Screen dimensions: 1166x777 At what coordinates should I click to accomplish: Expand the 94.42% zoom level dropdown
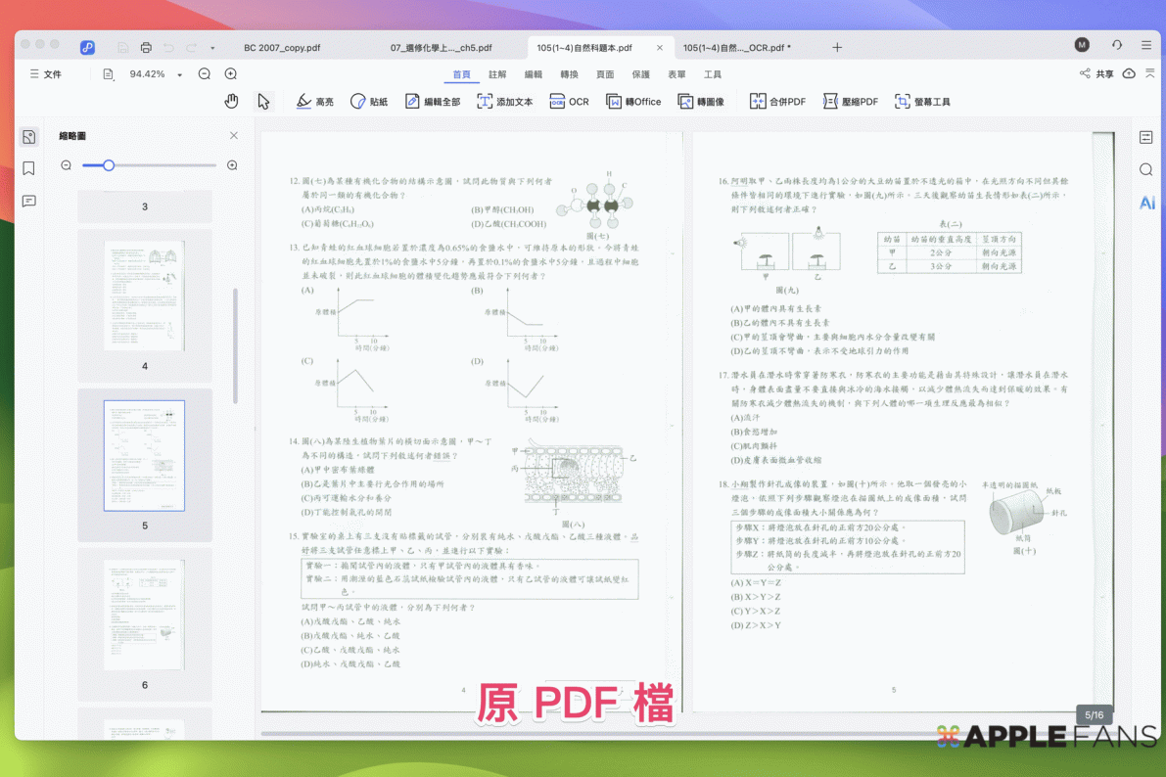(x=180, y=74)
